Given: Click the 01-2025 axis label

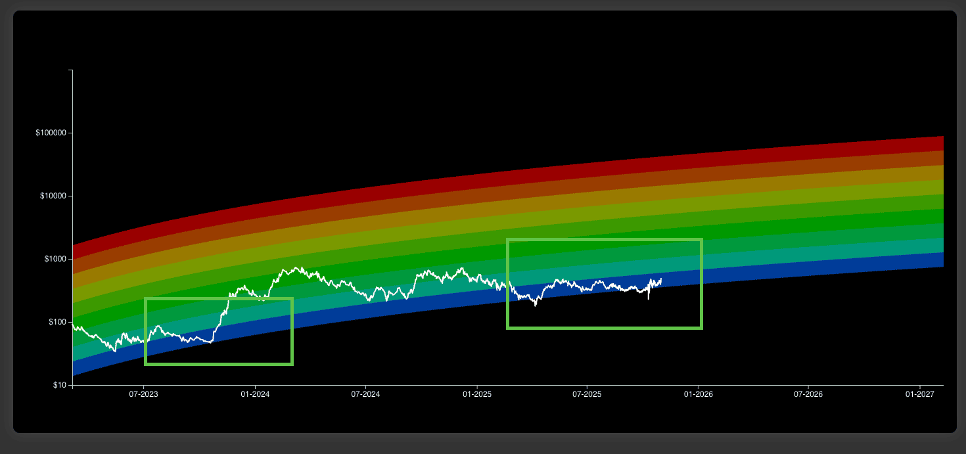Looking at the screenshot, I should pyautogui.click(x=477, y=394).
